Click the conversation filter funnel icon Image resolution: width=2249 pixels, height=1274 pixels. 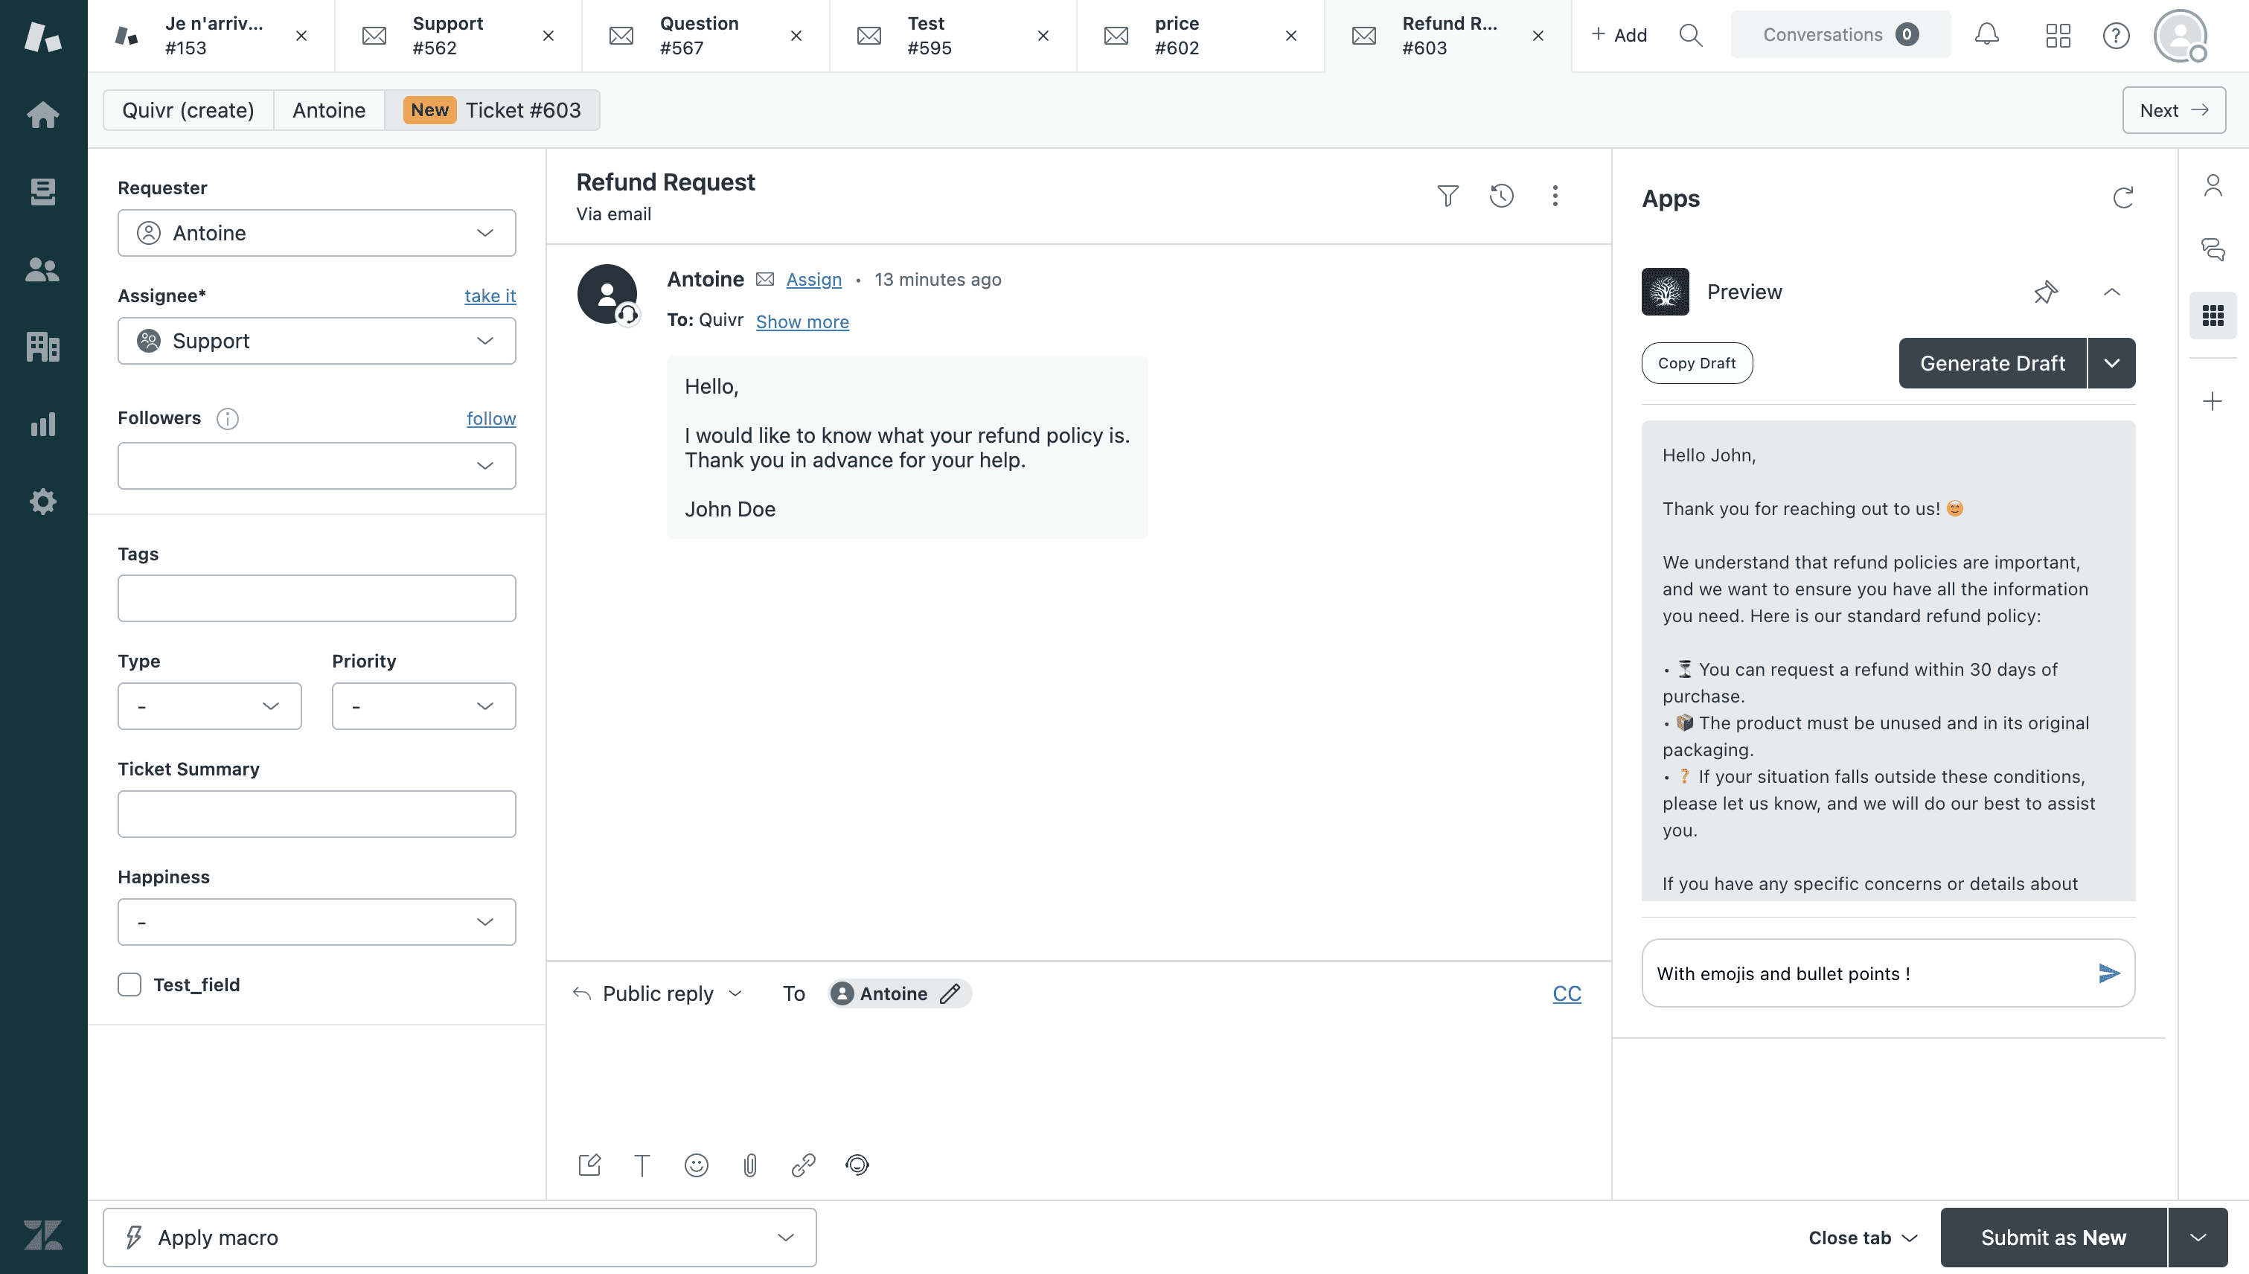(x=1447, y=195)
